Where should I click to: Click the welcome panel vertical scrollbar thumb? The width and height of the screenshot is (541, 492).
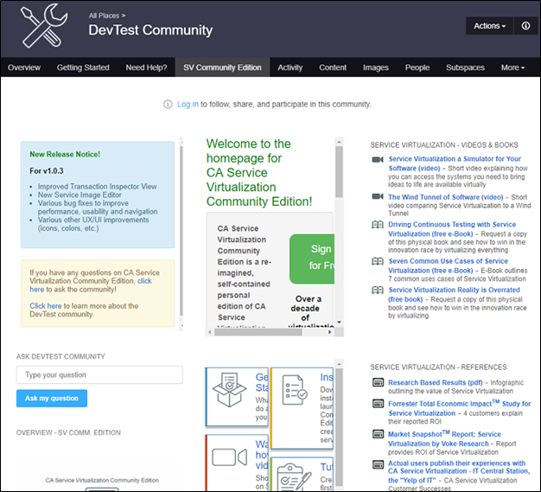(x=339, y=171)
